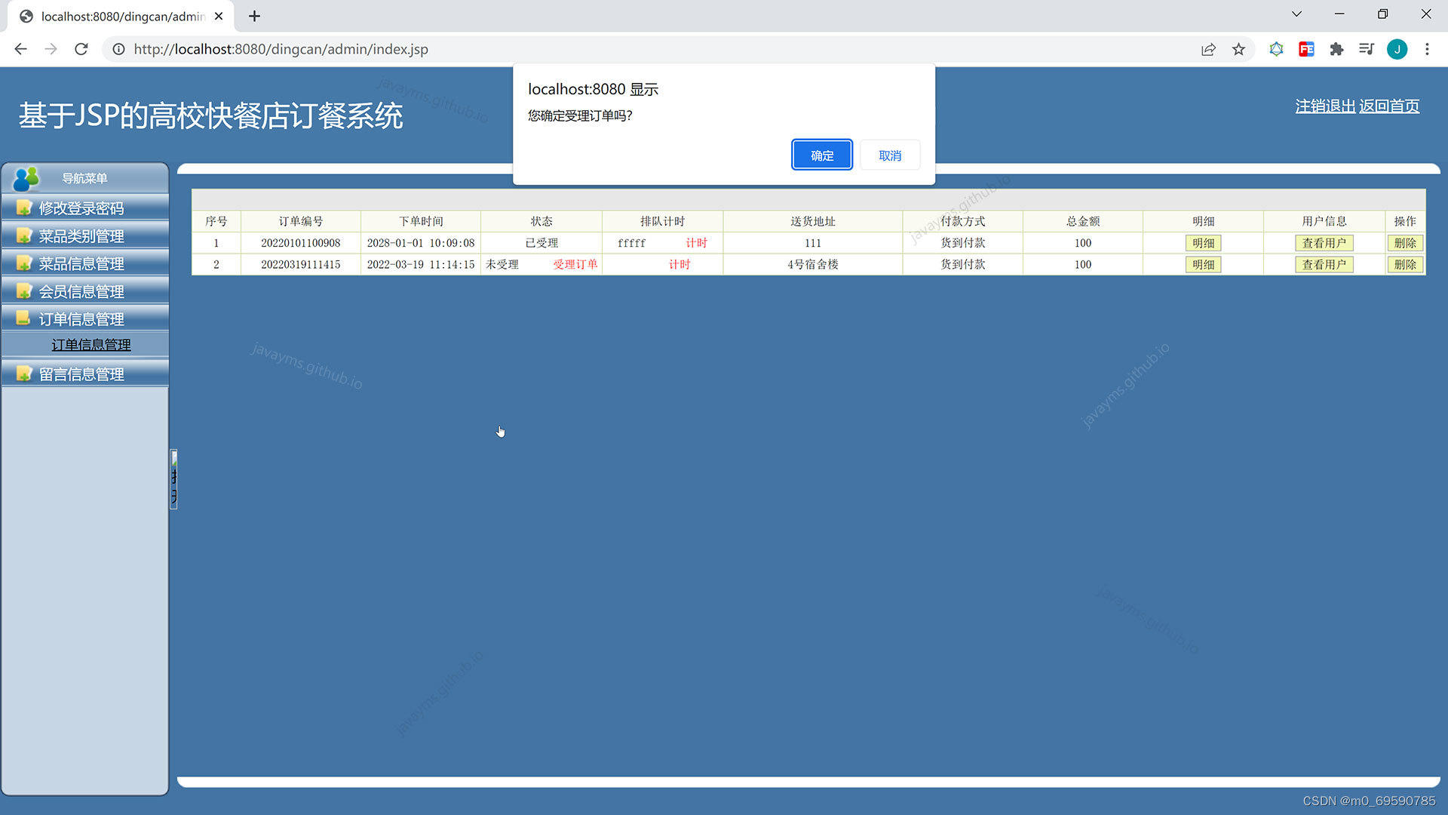Collapse the sidebar with the vertical handle

coord(174,479)
